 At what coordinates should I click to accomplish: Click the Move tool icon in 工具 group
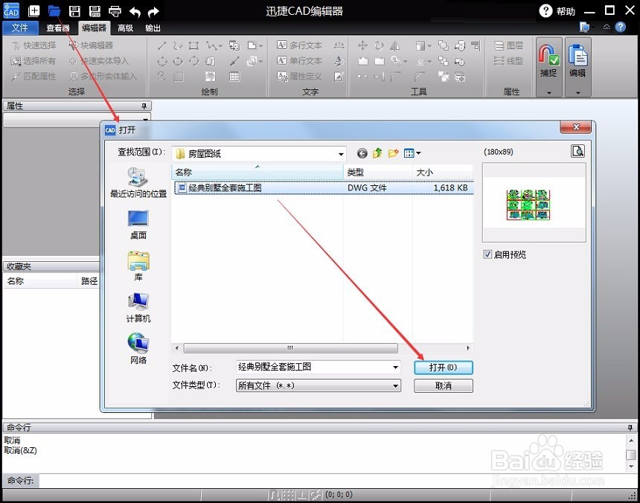(x=362, y=45)
